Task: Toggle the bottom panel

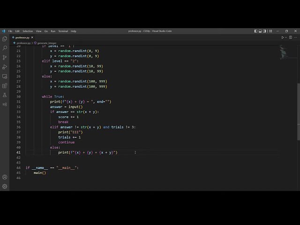Action: tap(260, 31)
